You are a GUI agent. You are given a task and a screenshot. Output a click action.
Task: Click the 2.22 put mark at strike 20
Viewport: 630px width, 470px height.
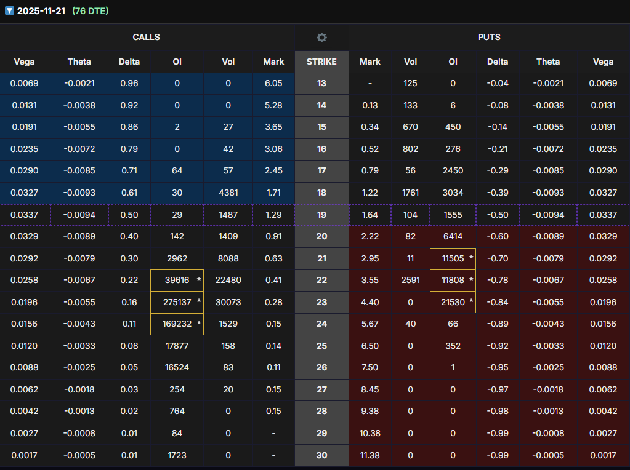pyautogui.click(x=370, y=237)
